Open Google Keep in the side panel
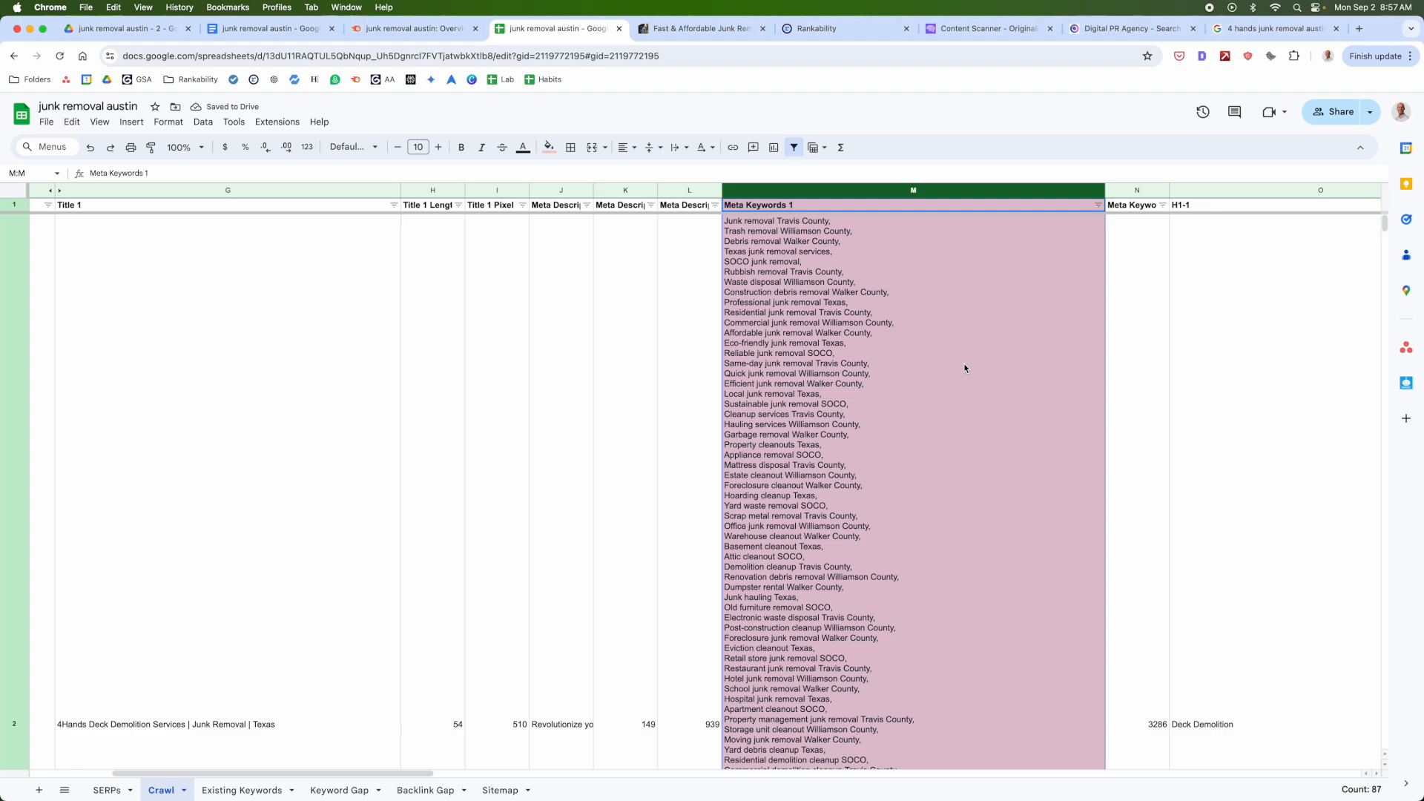The image size is (1424, 801). pos(1407,184)
